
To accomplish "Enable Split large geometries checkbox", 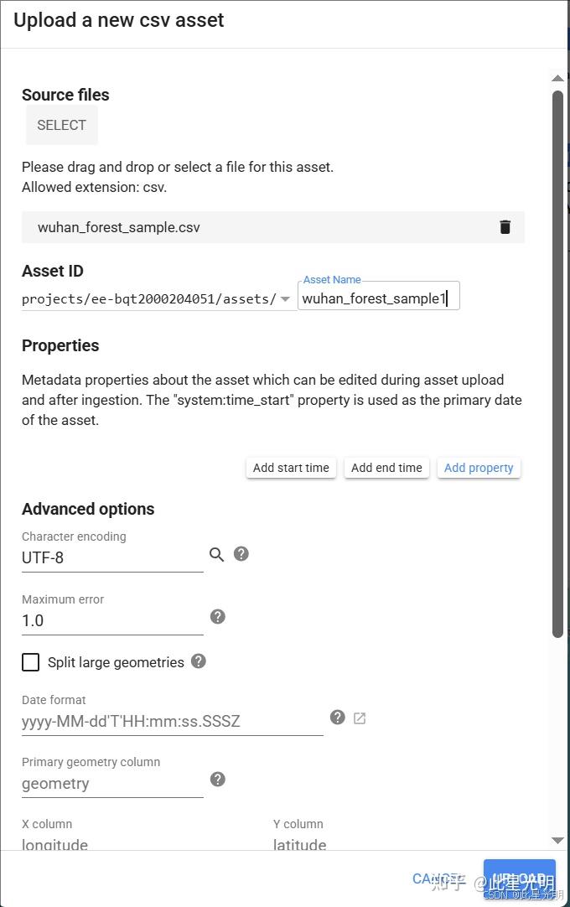I will pos(31,662).
